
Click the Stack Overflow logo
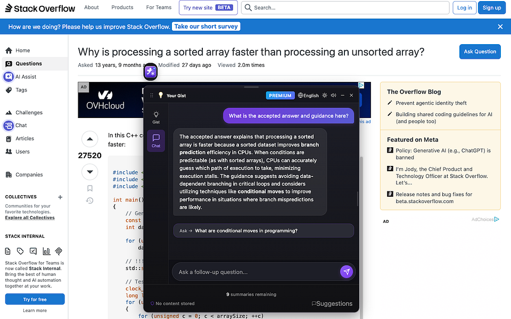pos(40,8)
